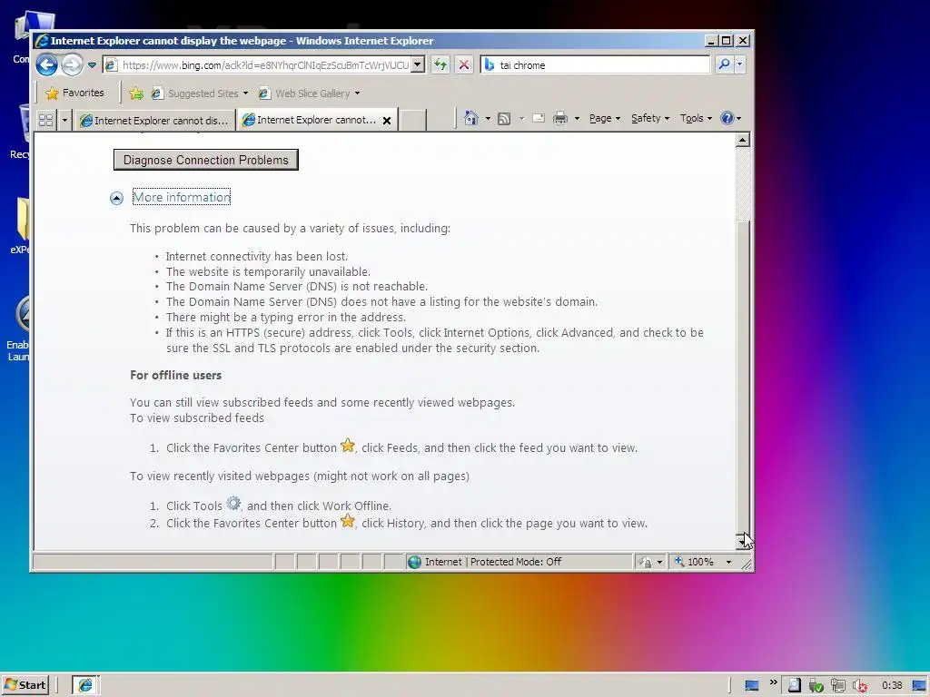Show hidden tray icons chevron
This screenshot has width=930, height=697.
[x=773, y=682]
